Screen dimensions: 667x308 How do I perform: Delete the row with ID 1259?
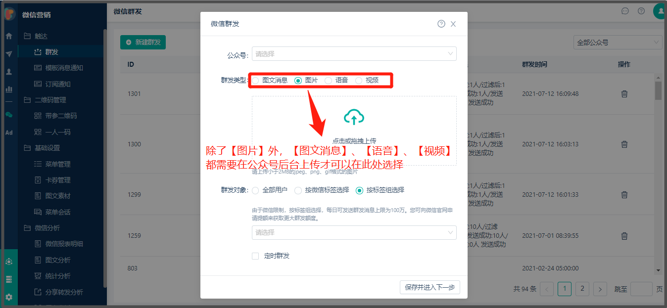tap(624, 236)
